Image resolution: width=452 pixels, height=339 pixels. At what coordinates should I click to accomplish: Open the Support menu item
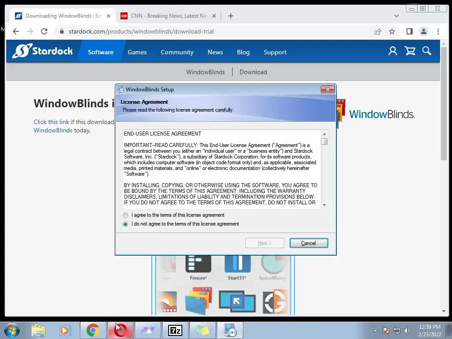point(275,52)
